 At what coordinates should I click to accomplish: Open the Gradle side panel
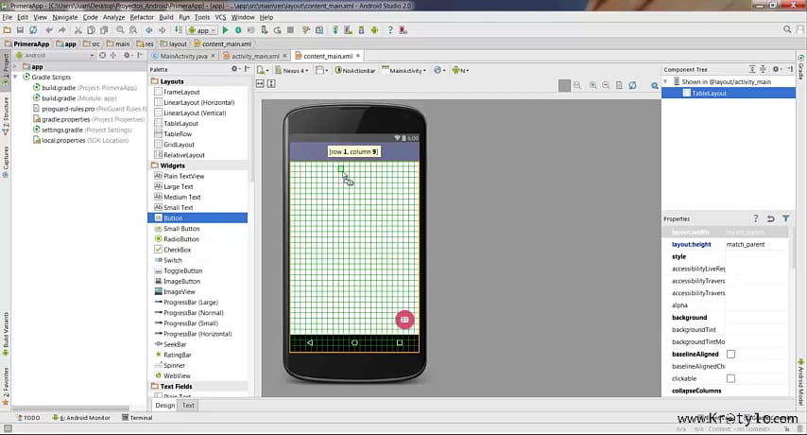coord(801,67)
